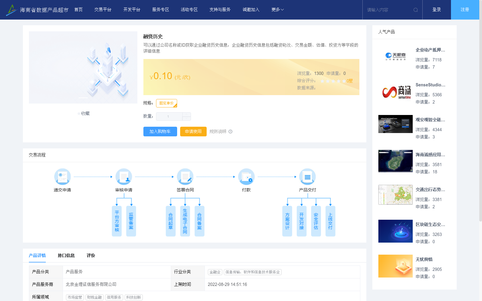Viewport: 482px width, 301px height.
Task: Decrease quantity with the down arrow
Action: pos(187,119)
